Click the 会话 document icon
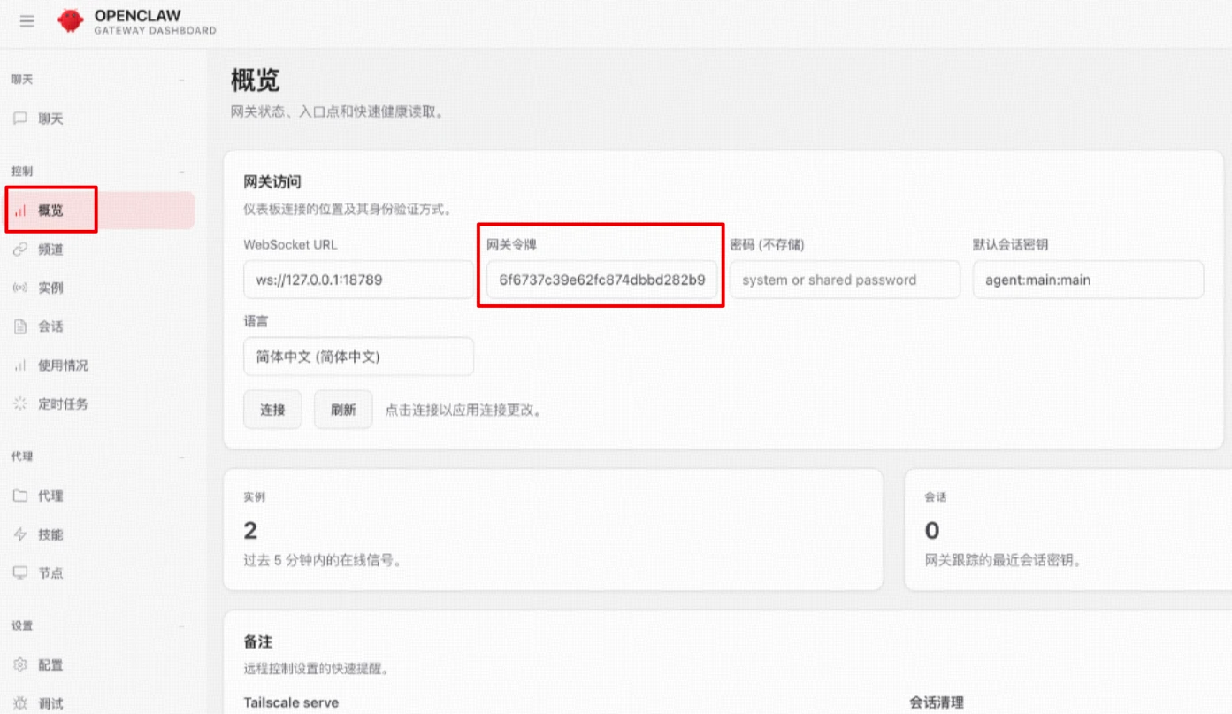Viewport: 1232px width, 714px height. (20, 326)
